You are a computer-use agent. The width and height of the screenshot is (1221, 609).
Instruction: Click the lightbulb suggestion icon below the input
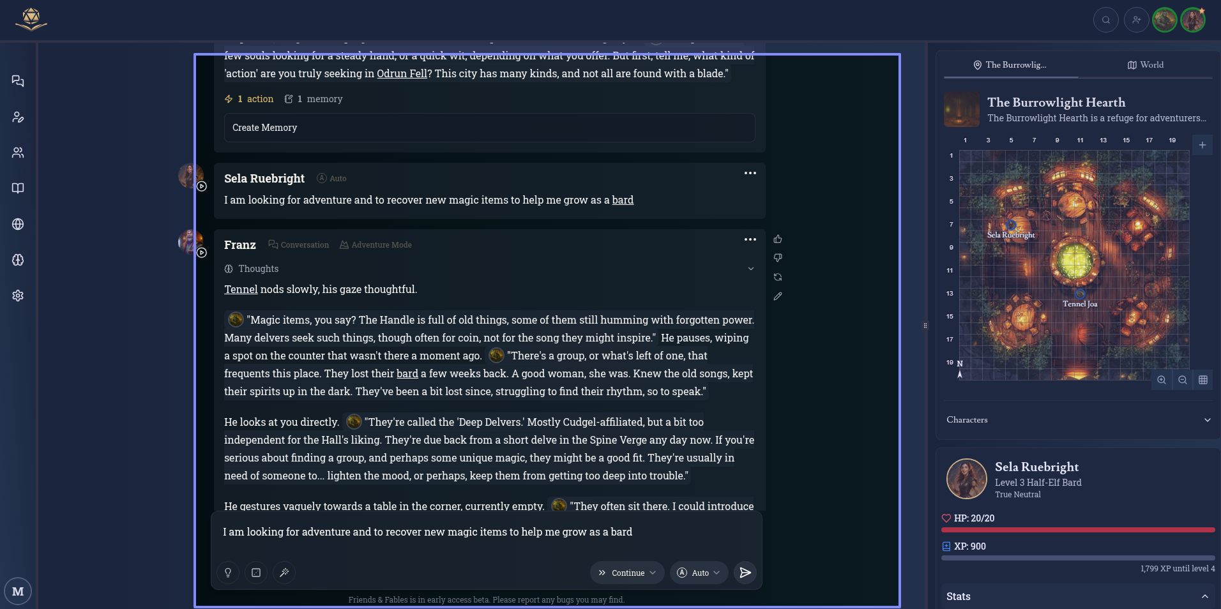tap(228, 573)
